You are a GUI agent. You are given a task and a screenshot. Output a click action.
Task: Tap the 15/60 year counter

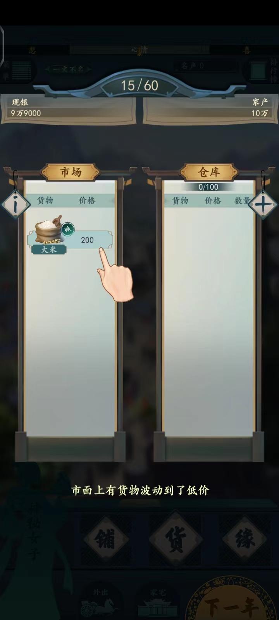[x=139, y=85]
